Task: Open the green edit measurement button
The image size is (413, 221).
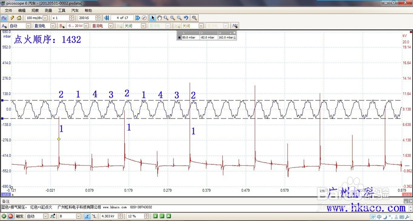Action: (x=169, y=216)
